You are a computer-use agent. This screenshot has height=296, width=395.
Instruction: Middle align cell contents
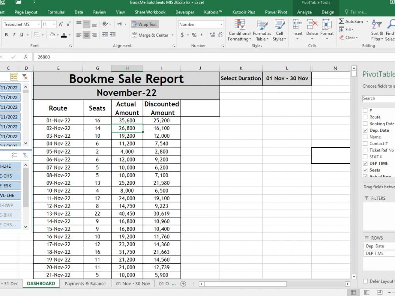click(87, 24)
